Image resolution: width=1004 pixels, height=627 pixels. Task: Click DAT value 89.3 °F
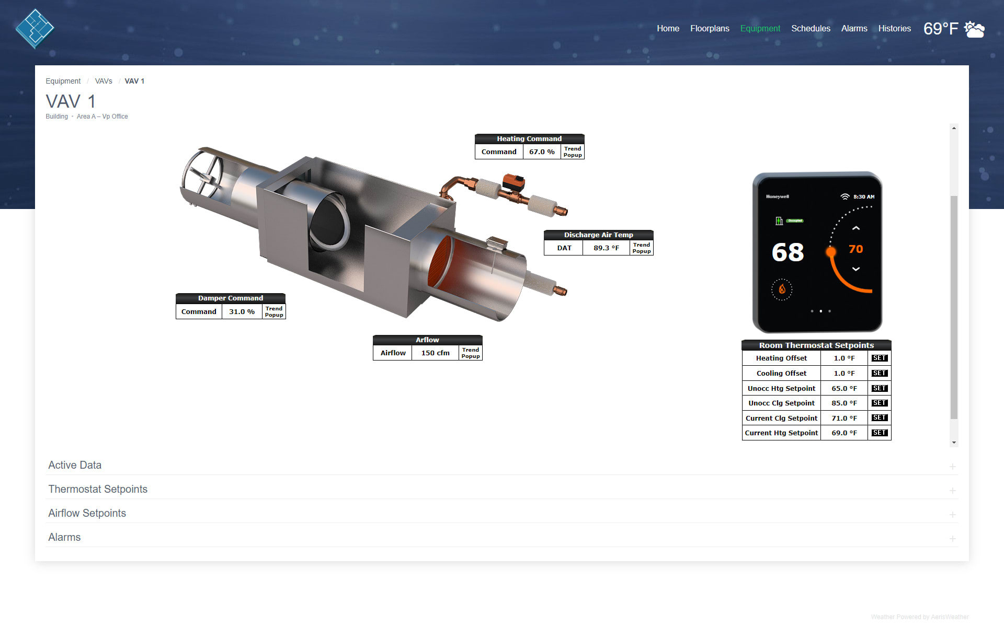606,248
